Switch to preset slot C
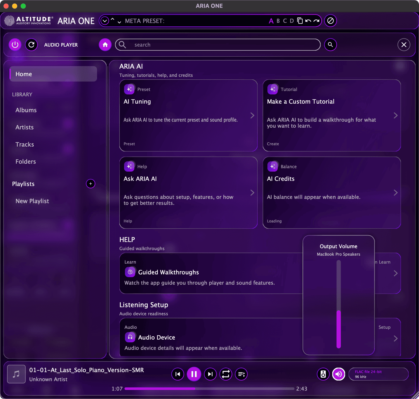Image resolution: width=419 pixels, height=399 pixels. click(x=285, y=21)
